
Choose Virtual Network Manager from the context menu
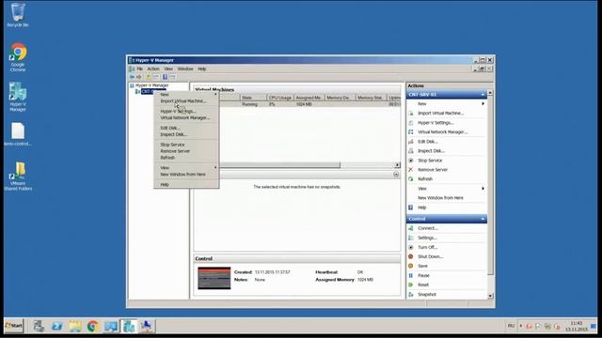186,118
